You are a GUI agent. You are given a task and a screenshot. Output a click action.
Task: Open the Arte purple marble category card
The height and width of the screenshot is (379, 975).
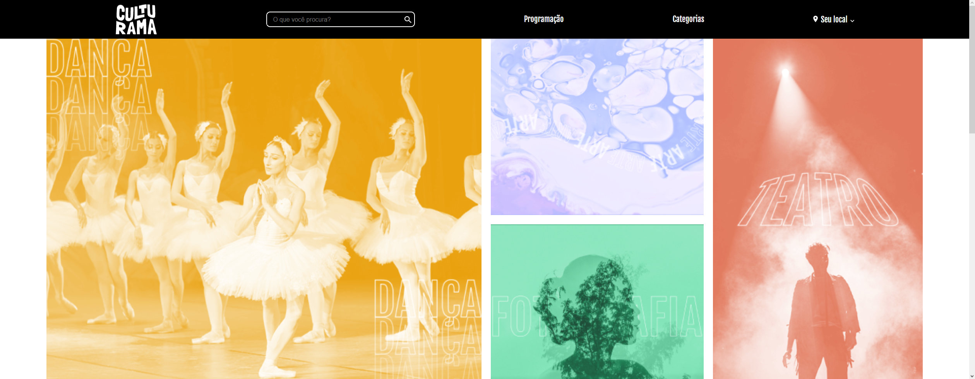coord(597,126)
